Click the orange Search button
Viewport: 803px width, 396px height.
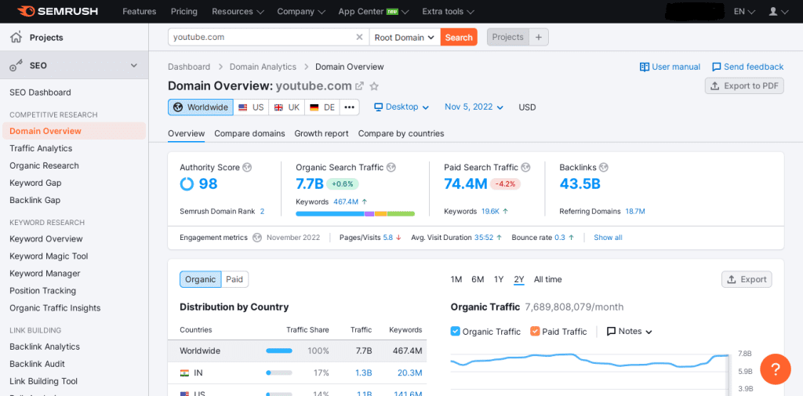[459, 37]
